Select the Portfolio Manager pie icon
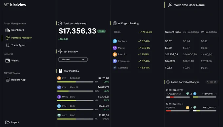Image resolution: width=223 pixels, height=127 pixels. (8, 38)
